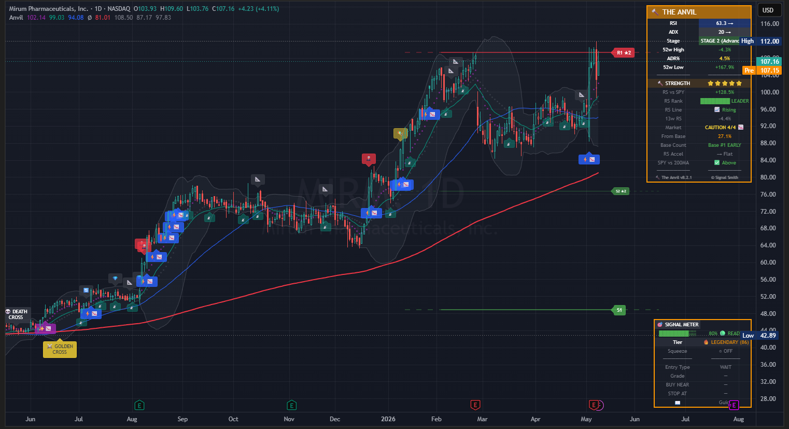Screen dimensions: 789x429
Task: Click the S1 support level tag
Action: tap(619, 310)
